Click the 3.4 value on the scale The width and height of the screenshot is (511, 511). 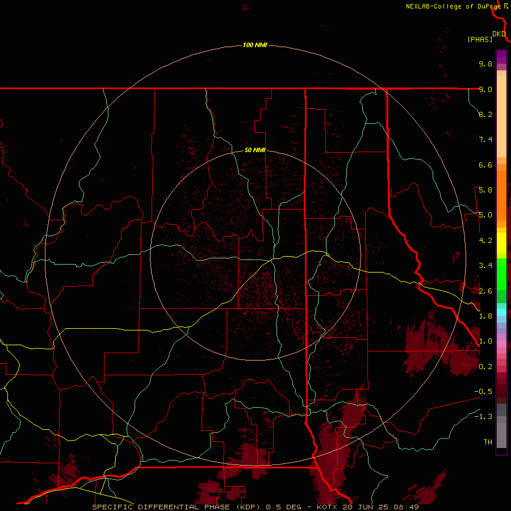(x=485, y=266)
